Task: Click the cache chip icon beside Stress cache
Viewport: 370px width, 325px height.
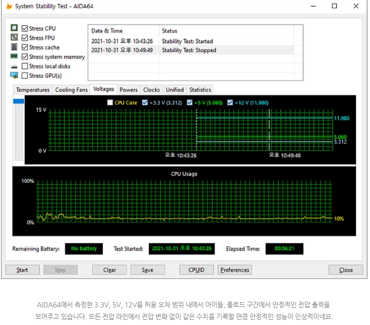Action: [x=14, y=47]
